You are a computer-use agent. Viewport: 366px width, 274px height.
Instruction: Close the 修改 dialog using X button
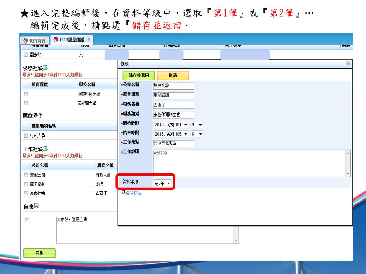click(348, 63)
